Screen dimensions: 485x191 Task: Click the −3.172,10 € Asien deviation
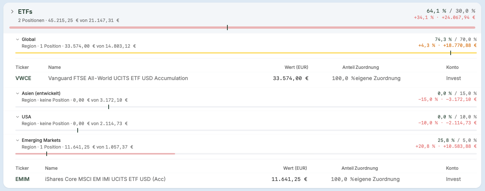point(461,99)
